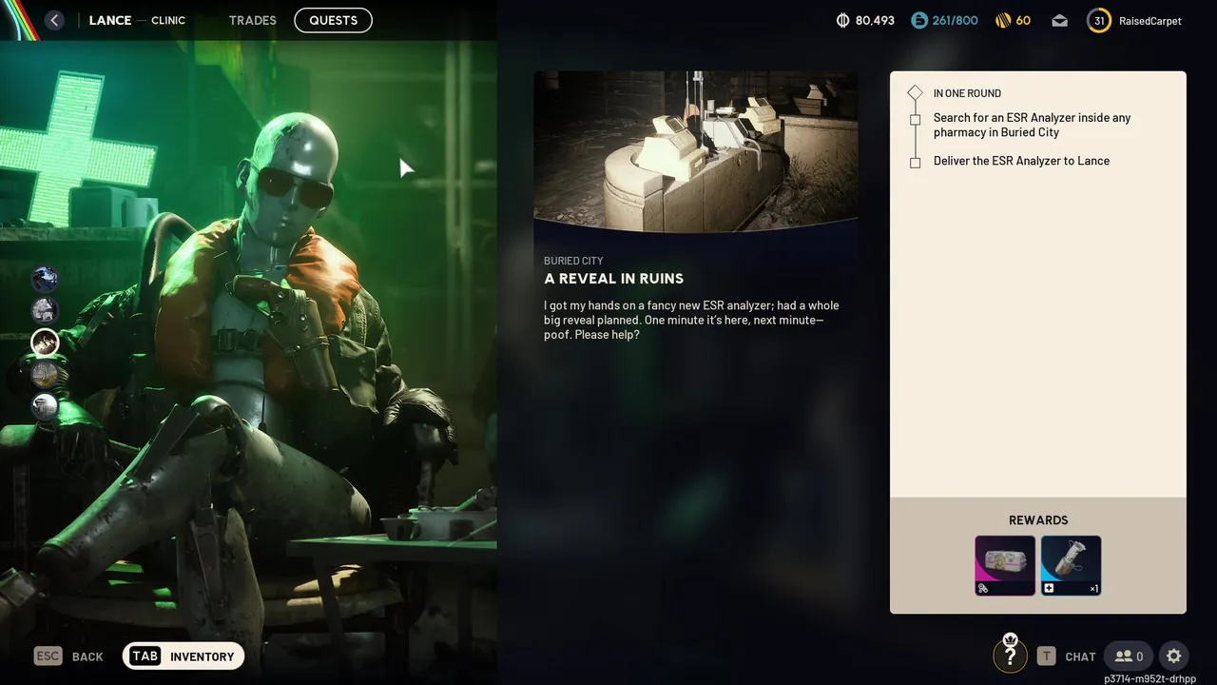Open the mail inbox envelope icon
This screenshot has width=1217, height=685.
click(x=1060, y=20)
